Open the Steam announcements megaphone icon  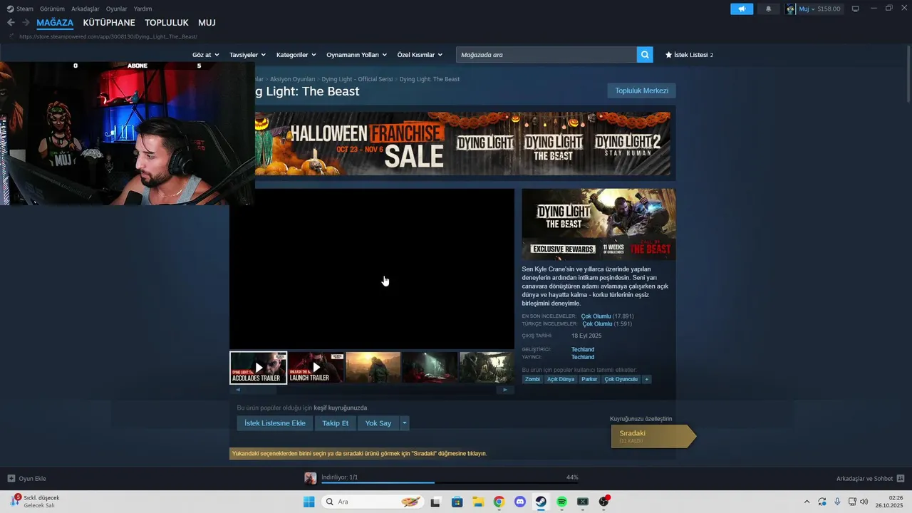pyautogui.click(x=742, y=9)
